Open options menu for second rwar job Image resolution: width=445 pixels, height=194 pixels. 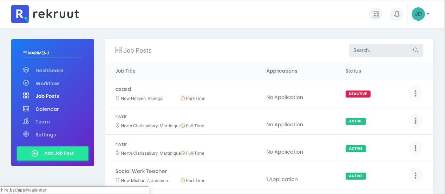point(415,148)
